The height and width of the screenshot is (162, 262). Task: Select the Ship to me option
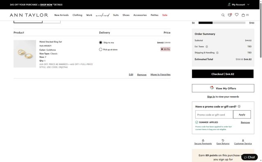[100, 42]
